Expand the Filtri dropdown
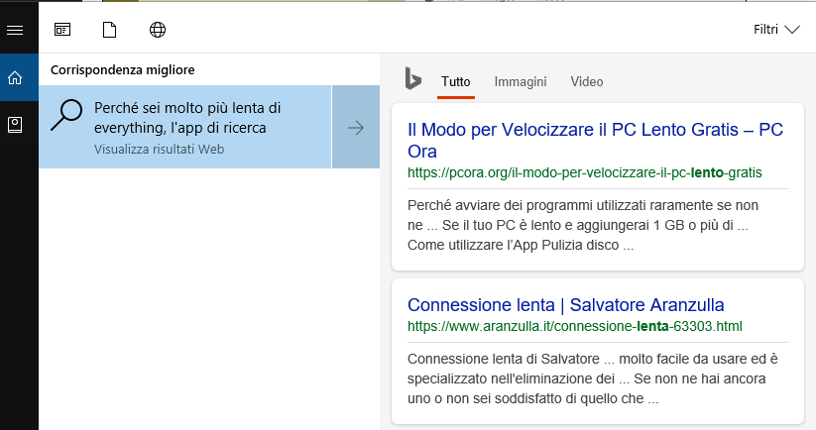This screenshot has height=430, width=816. coord(776,30)
